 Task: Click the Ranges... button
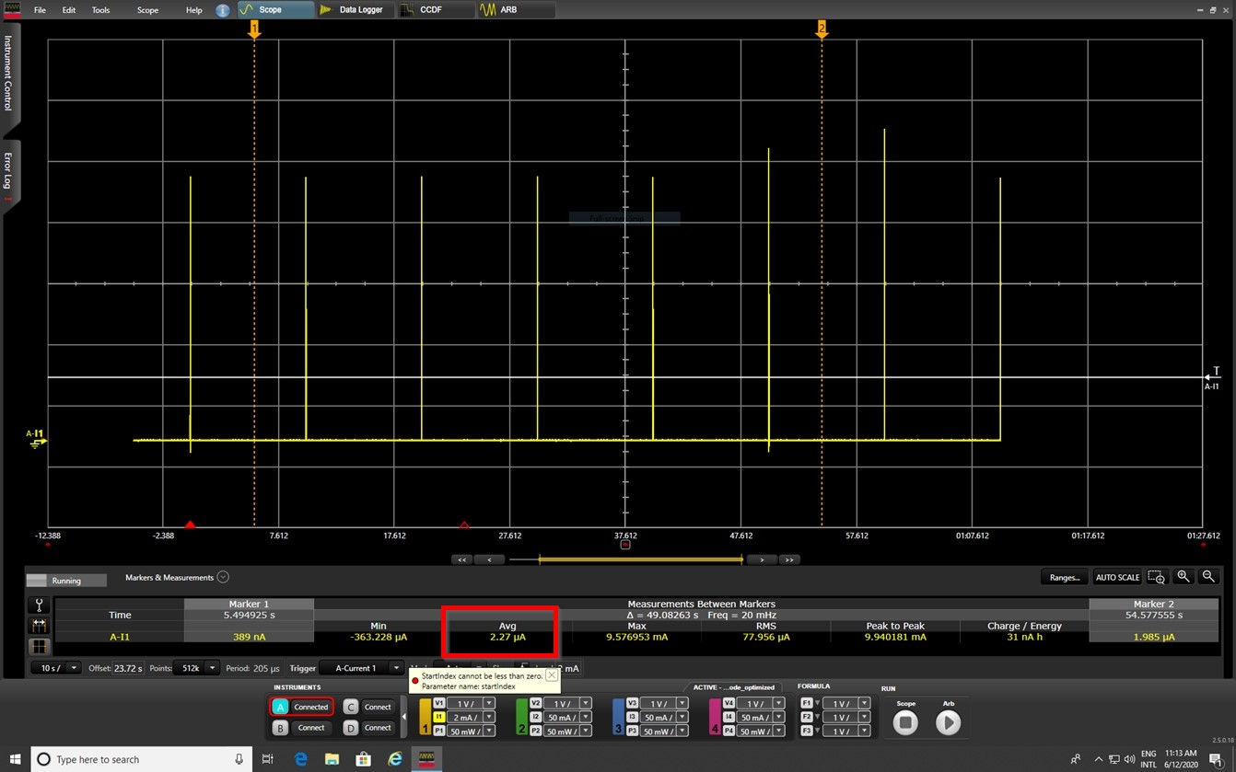1064,577
